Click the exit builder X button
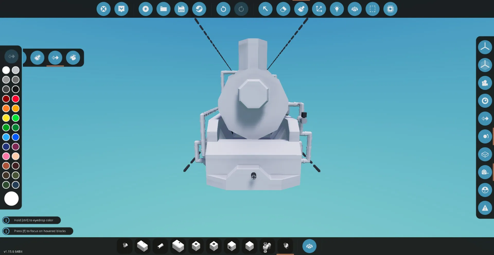Viewport: 494px width, 255px height. pos(103,9)
